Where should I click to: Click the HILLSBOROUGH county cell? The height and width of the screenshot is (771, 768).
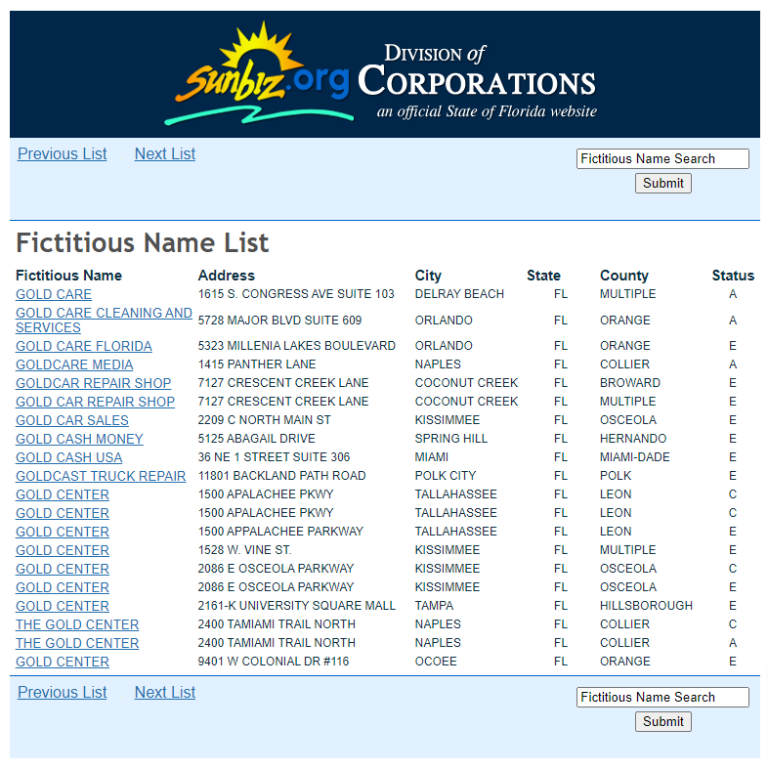[646, 606]
